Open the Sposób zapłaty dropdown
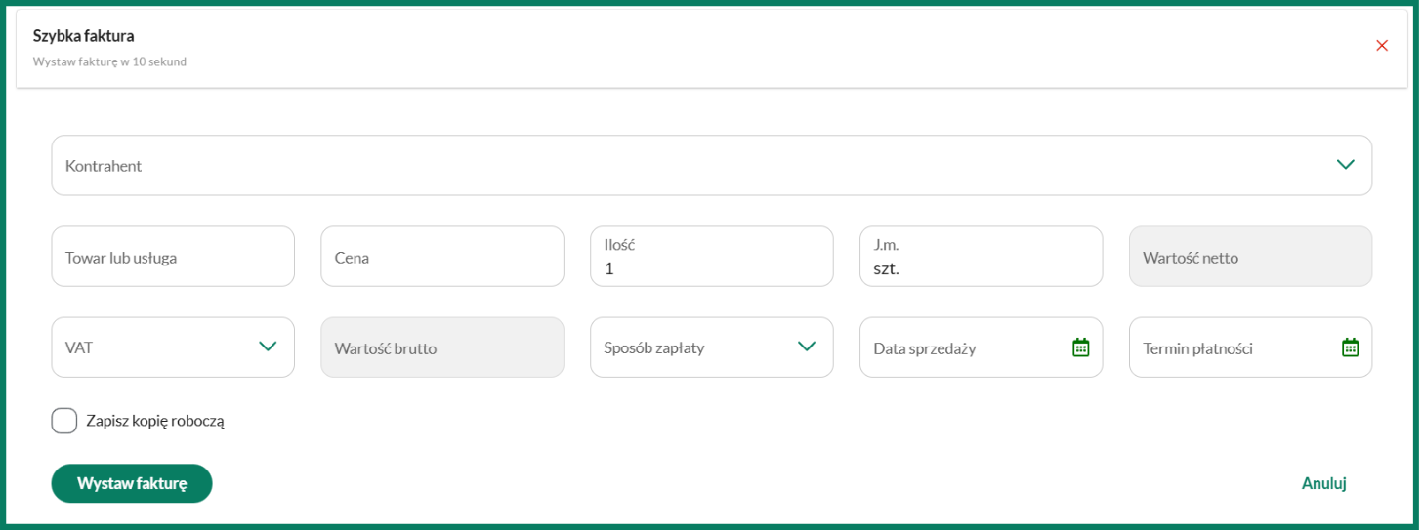 tap(712, 347)
